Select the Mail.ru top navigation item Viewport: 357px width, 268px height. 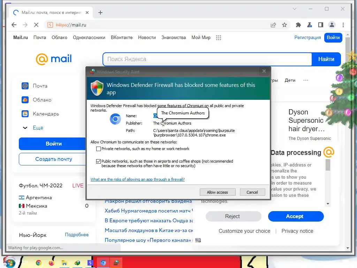click(21, 38)
